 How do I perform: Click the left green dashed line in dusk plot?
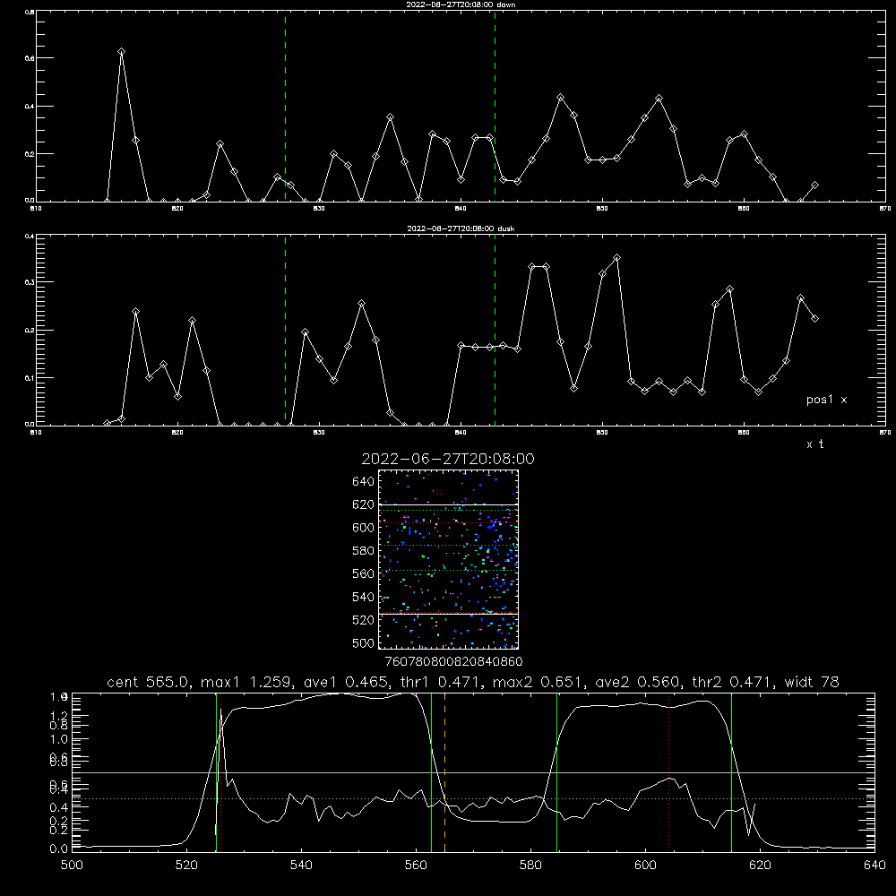click(x=285, y=331)
